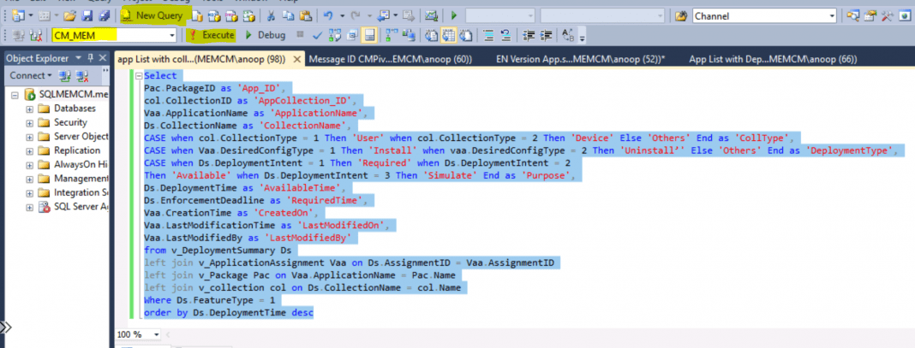Close the app List with coll tab

[x=296, y=59]
